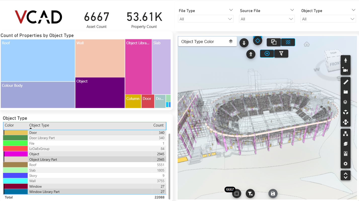This screenshot has width=359, height=201.
Task: Sort table by Object Type column header
Action: 39,125
